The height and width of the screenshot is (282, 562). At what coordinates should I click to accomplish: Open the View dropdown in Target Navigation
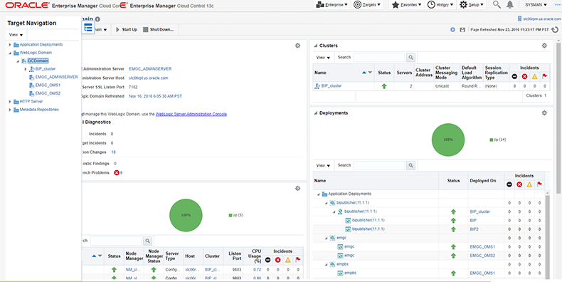point(16,35)
